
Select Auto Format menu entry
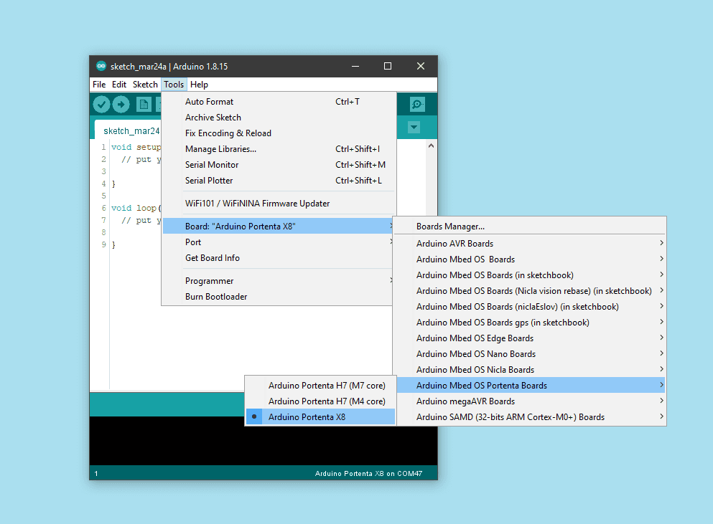point(279,102)
